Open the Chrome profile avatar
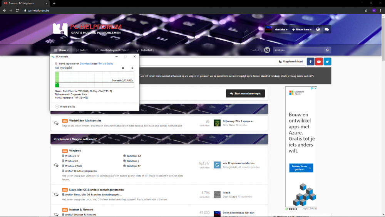385x217 pixels. pos(374,10)
